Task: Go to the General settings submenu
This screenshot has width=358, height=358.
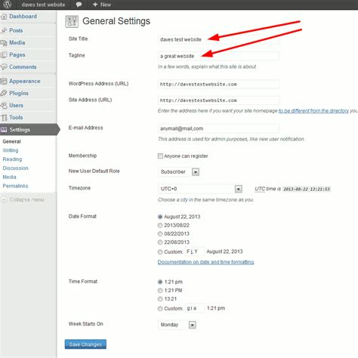Action: pyautogui.click(x=12, y=141)
